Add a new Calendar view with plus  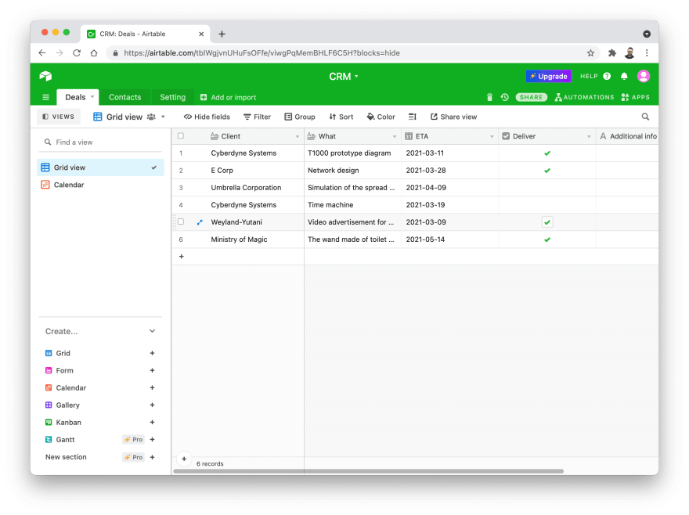coord(152,387)
